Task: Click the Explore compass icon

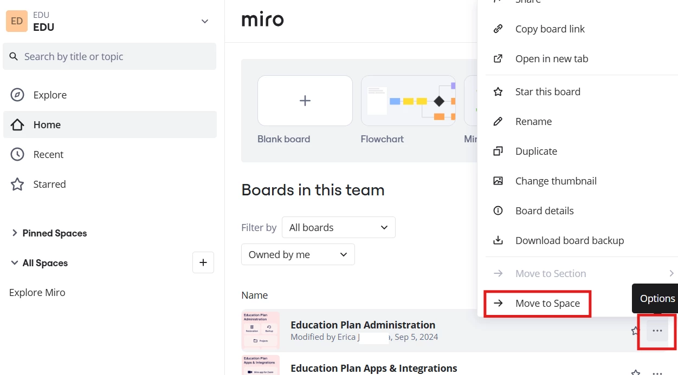Action: (17, 95)
